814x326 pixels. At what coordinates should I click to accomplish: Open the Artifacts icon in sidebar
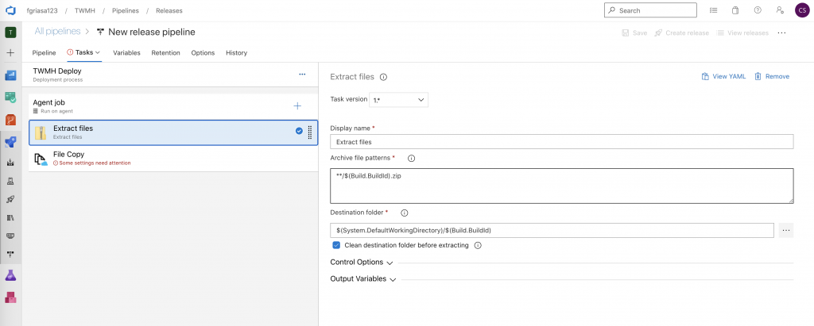(x=11, y=297)
